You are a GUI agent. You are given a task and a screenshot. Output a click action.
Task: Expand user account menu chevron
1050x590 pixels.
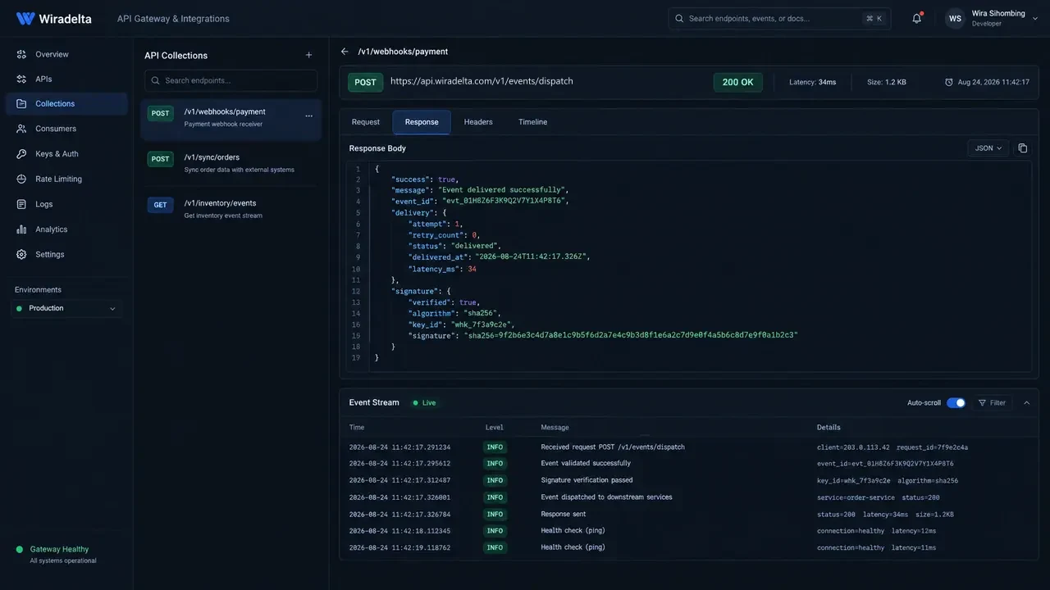pos(1035,18)
